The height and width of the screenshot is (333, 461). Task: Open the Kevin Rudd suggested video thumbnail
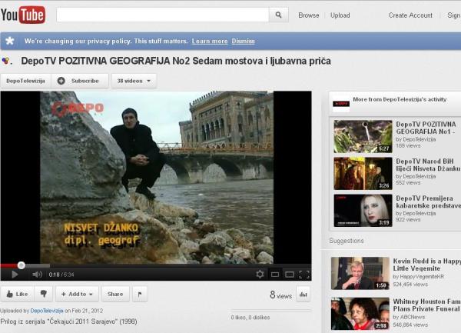pyautogui.click(x=360, y=273)
